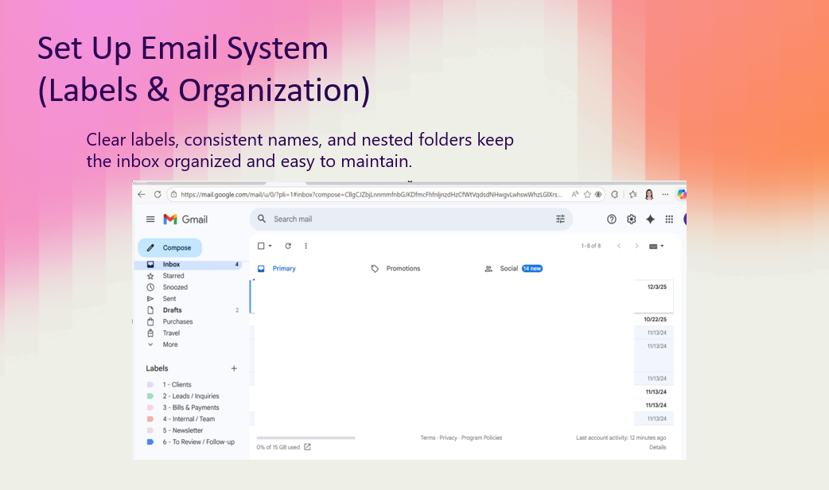Click the read aloud icon in address bar
Image resolution: width=829 pixels, height=490 pixels.
(574, 195)
